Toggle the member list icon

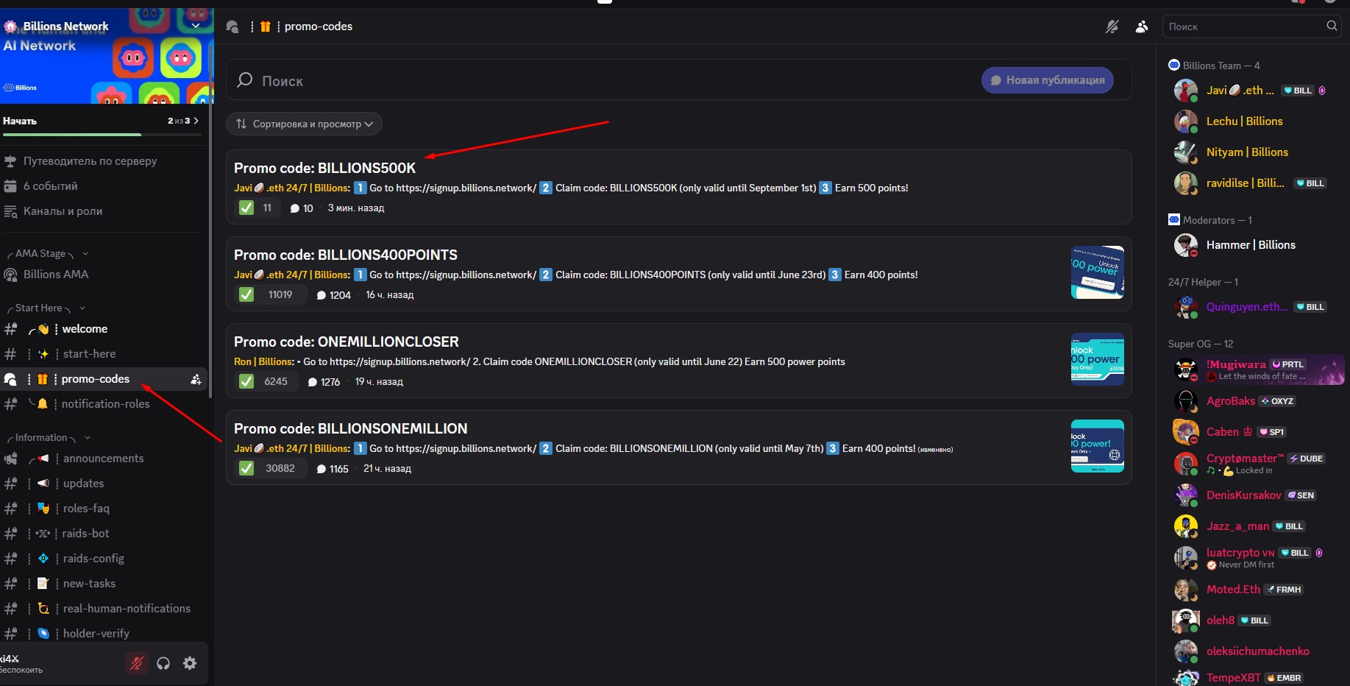(x=1142, y=26)
